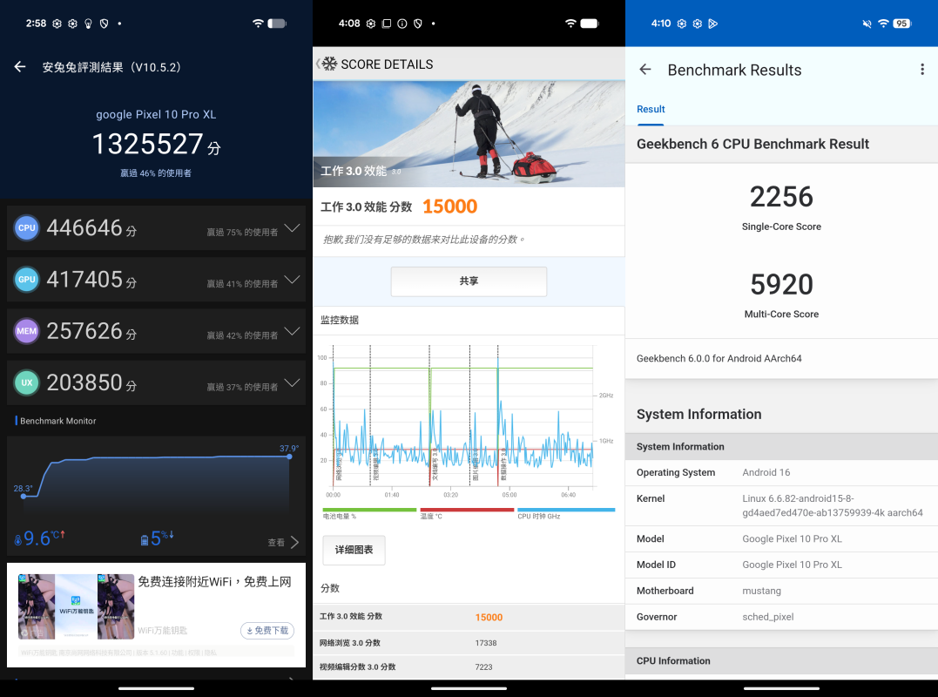Image resolution: width=938 pixels, height=697 pixels.
Task: Tap the skier banner image in PCMark
Action: tap(469, 134)
